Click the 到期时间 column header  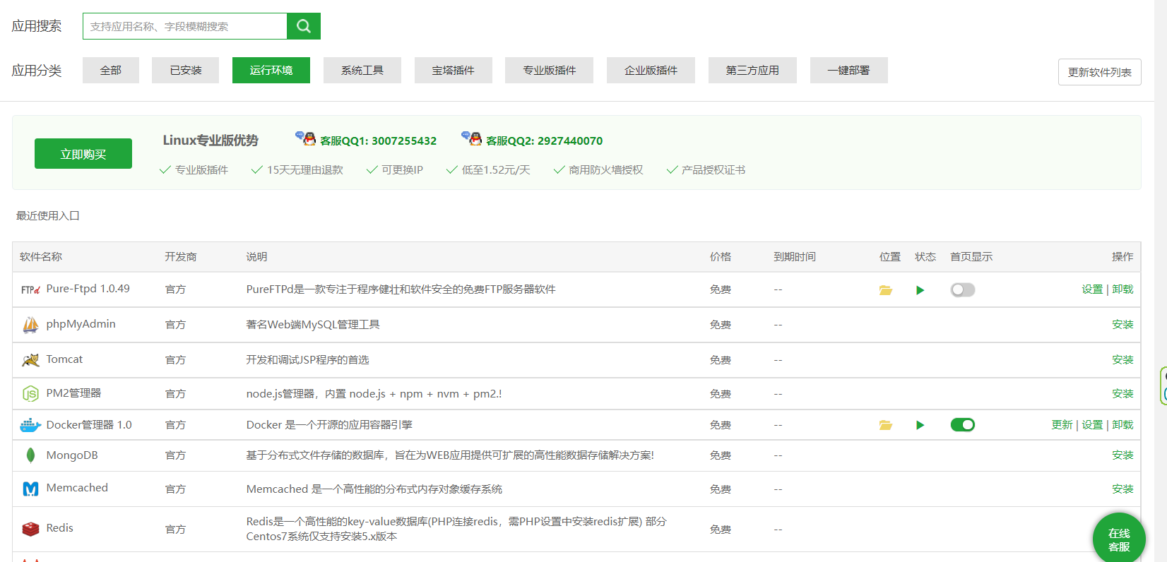click(795, 256)
